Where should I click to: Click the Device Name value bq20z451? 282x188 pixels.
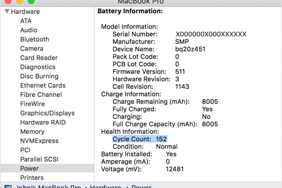click(190, 49)
